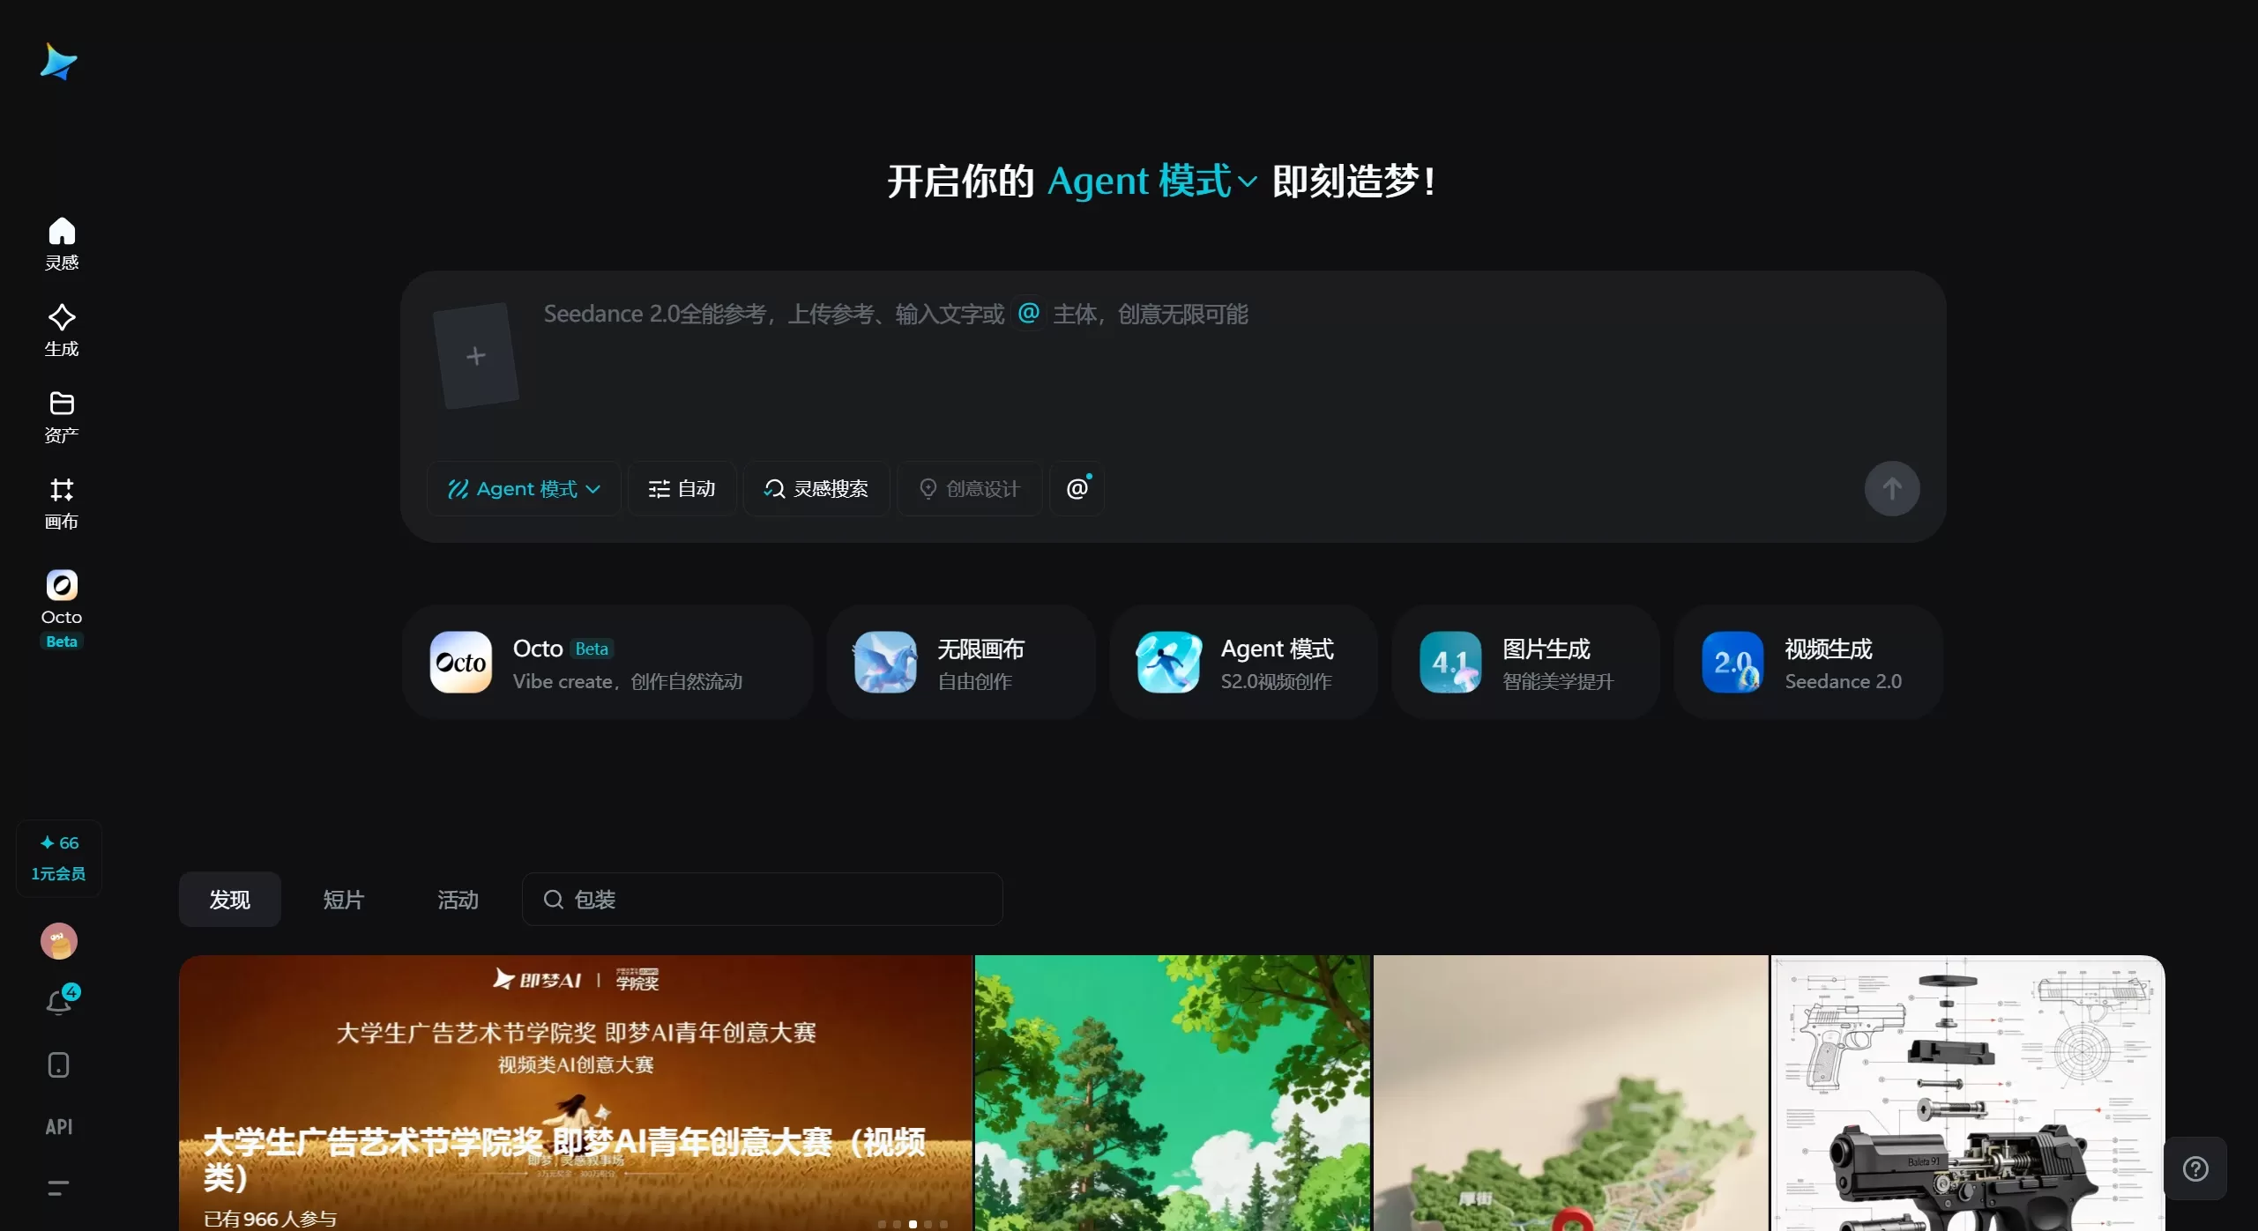2258x1231 pixels.
Task: Click the Jimeng logo icon
Action: pos(59,62)
